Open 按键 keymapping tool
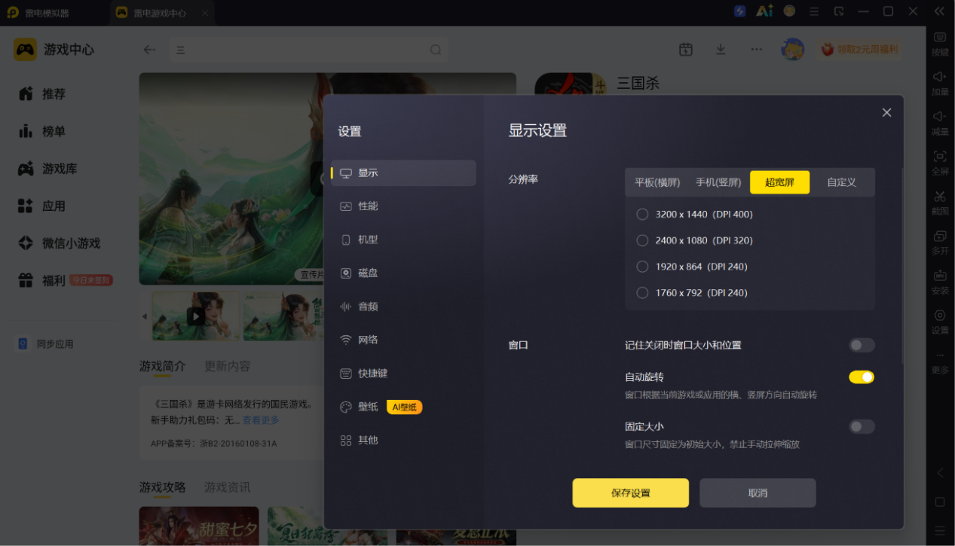Image resolution: width=955 pixels, height=546 pixels. 940,44
